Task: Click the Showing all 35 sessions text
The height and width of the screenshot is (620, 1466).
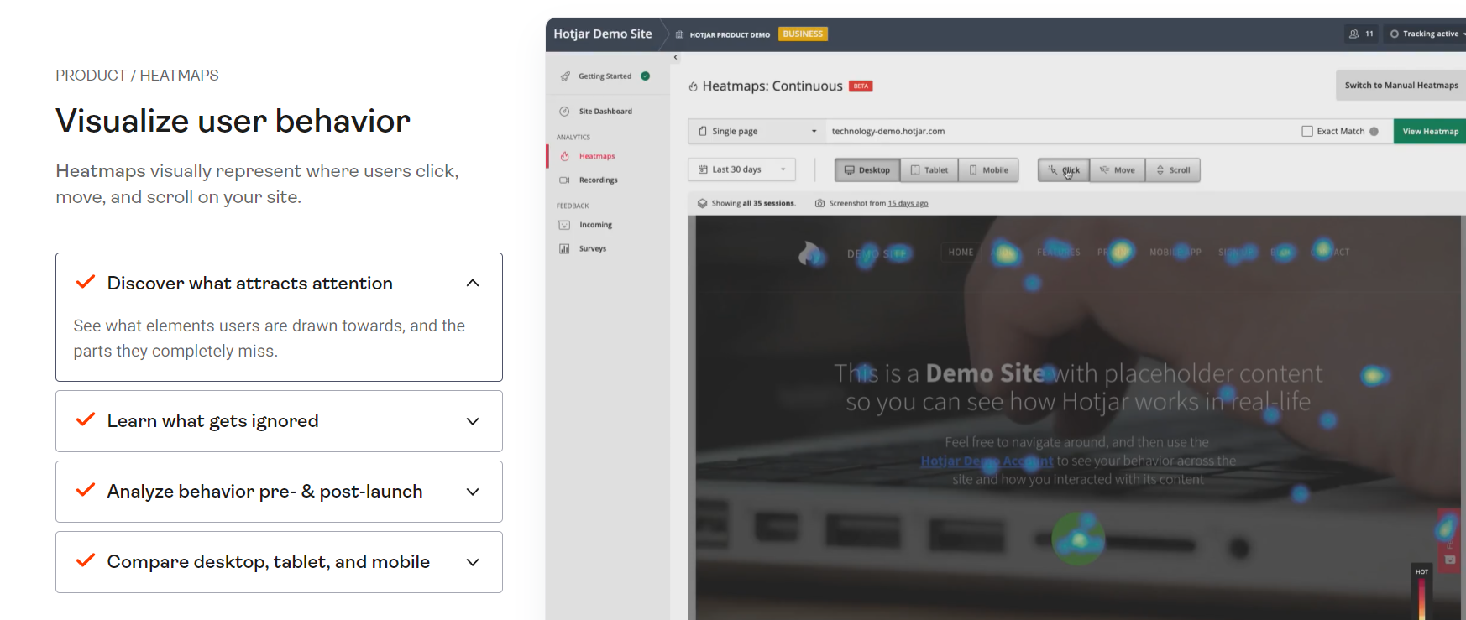Action: [x=753, y=203]
